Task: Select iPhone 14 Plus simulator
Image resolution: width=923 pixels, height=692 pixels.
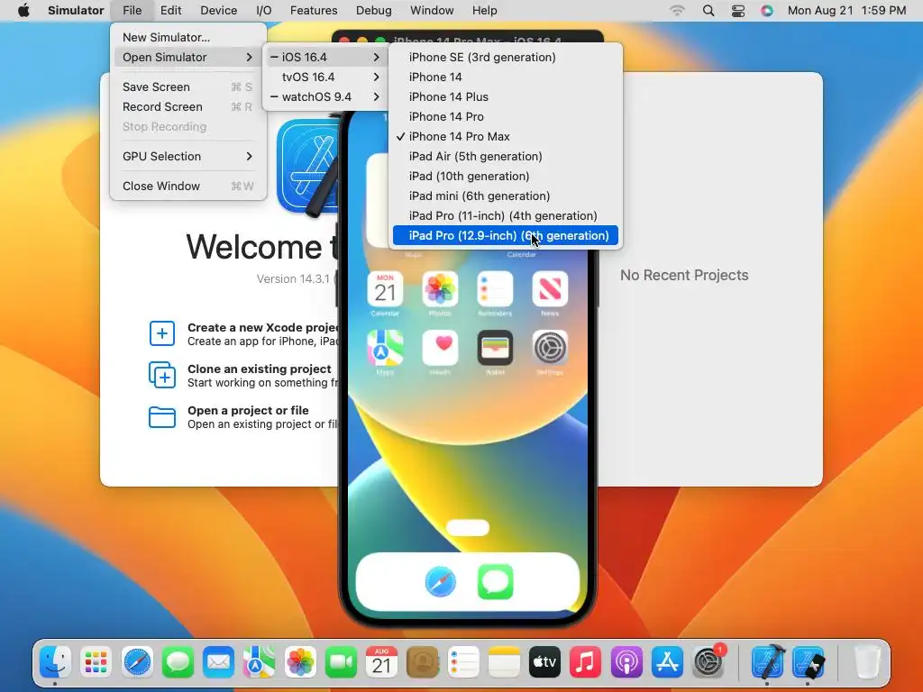Action: (x=505, y=97)
